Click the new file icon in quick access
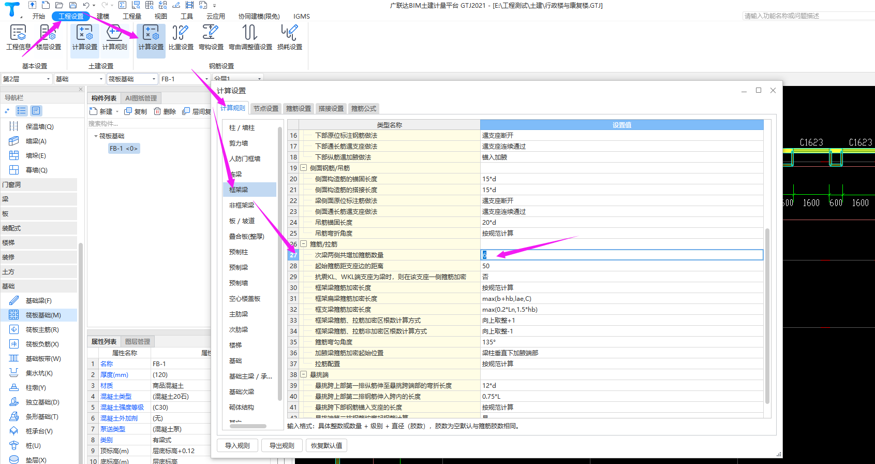Screen dimensions: 875x464 [x=46, y=5]
